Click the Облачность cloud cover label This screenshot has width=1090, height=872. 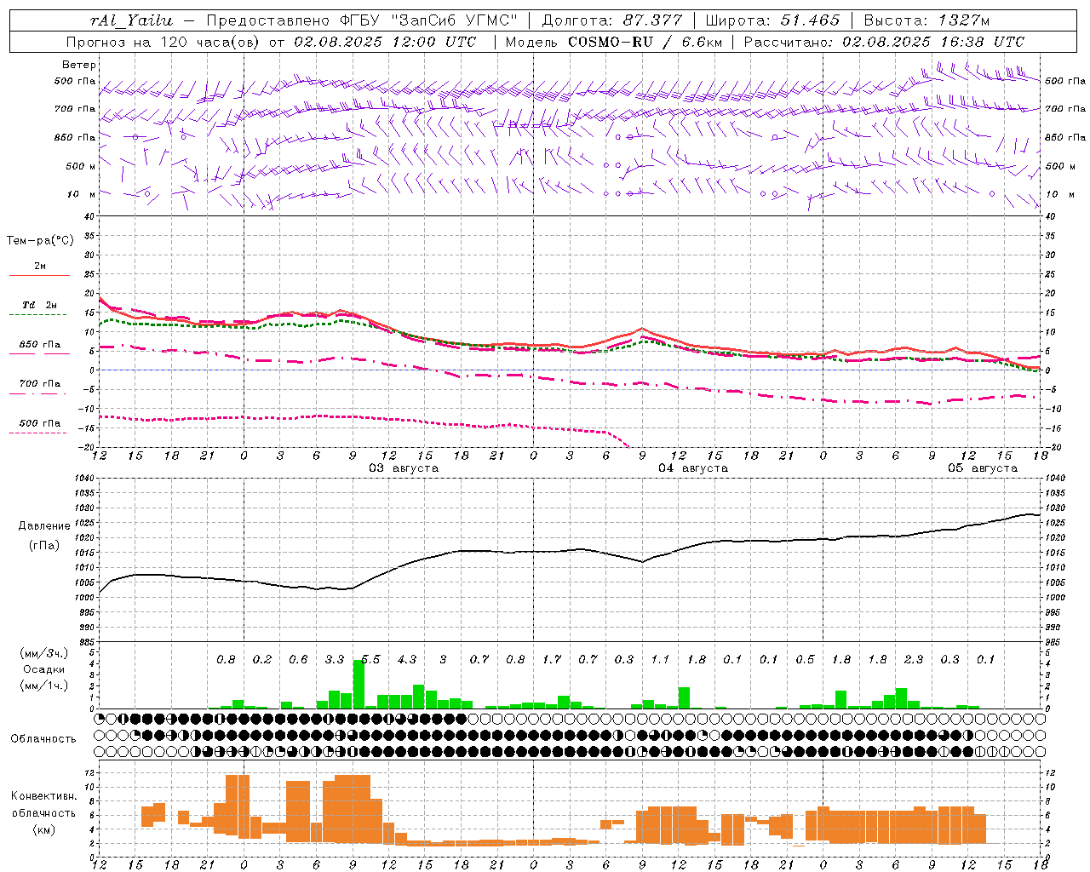[43, 739]
